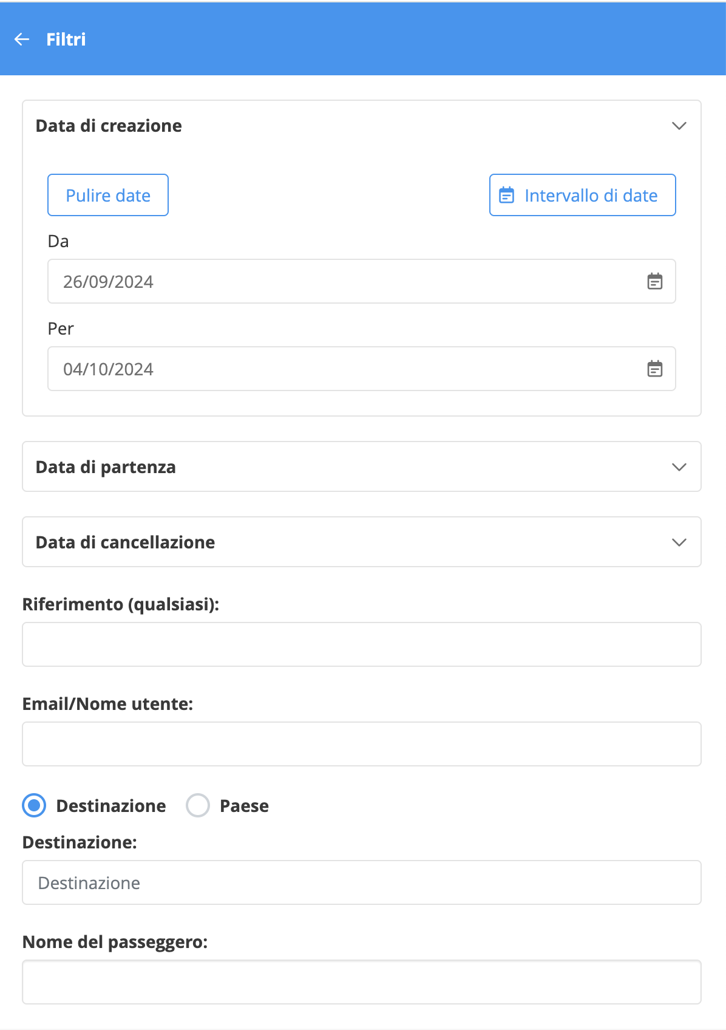Select the Destinazione radio button

click(34, 805)
